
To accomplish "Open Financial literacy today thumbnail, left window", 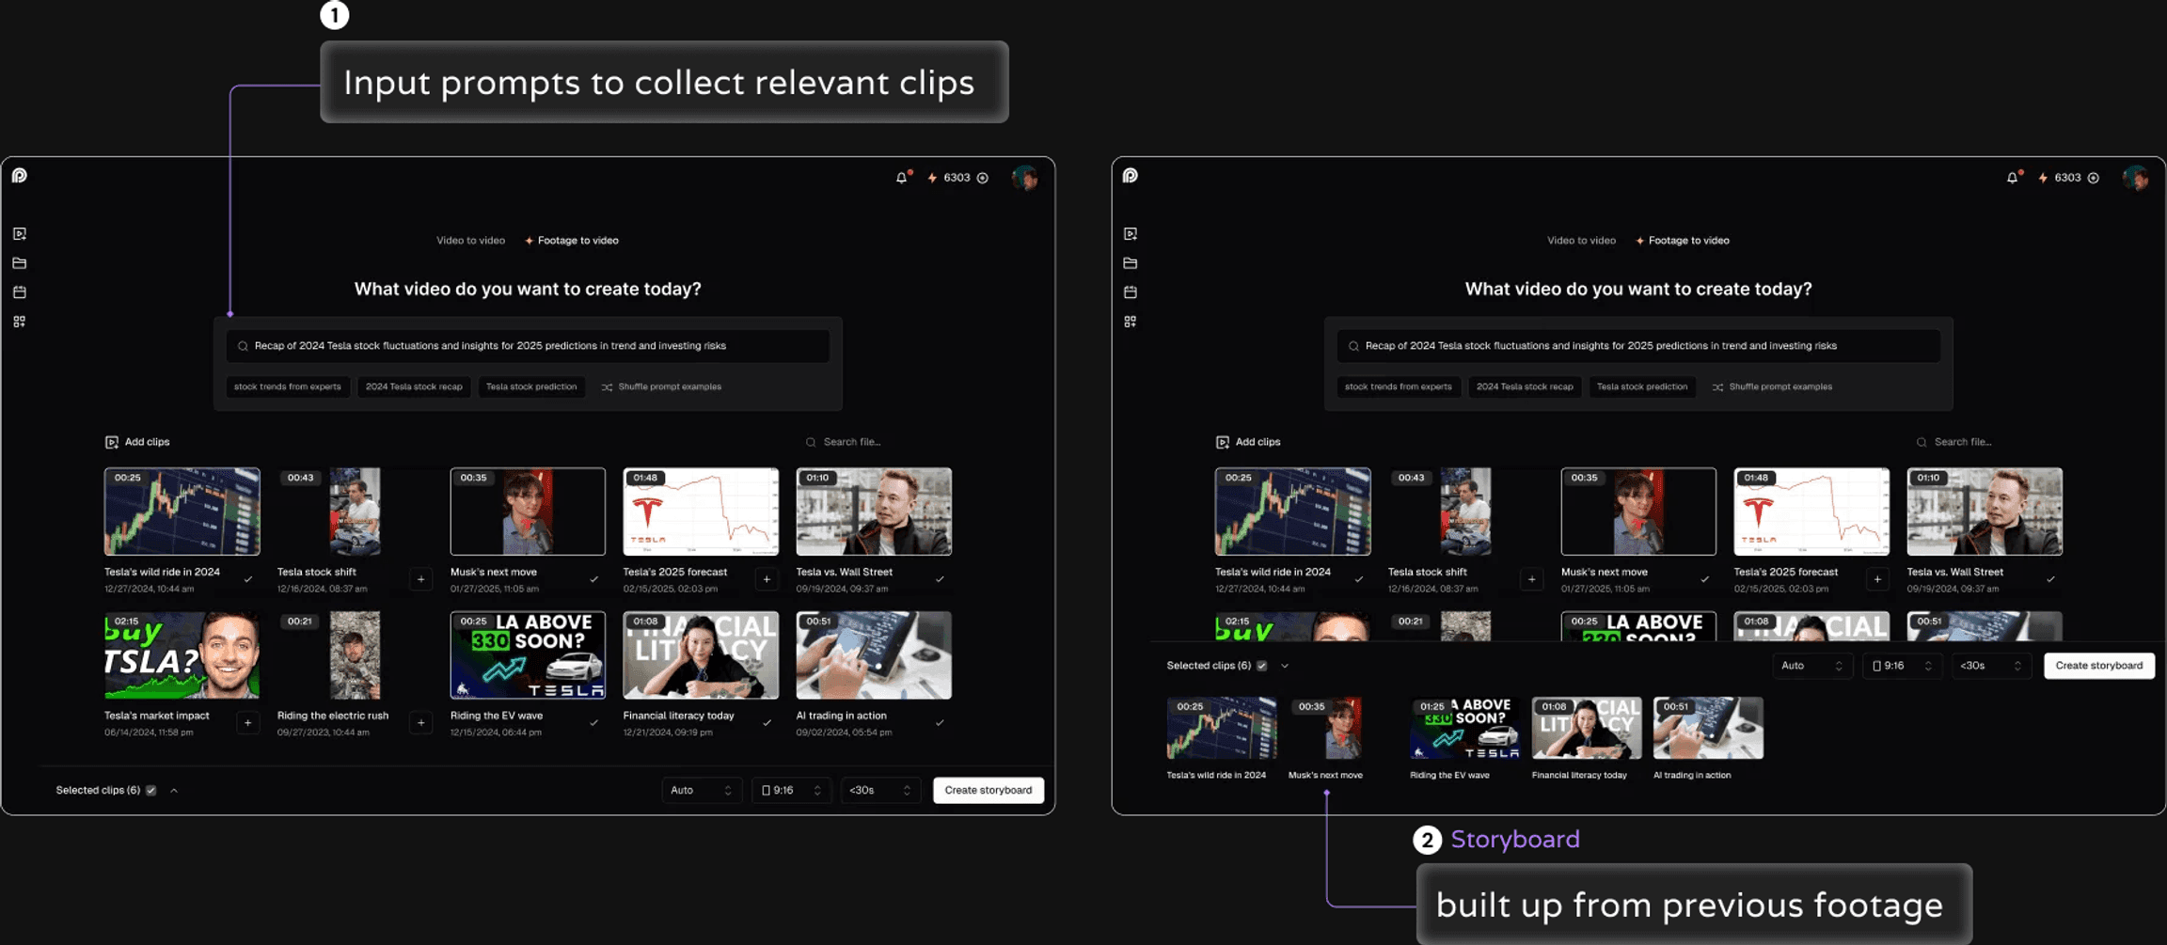I will point(701,655).
